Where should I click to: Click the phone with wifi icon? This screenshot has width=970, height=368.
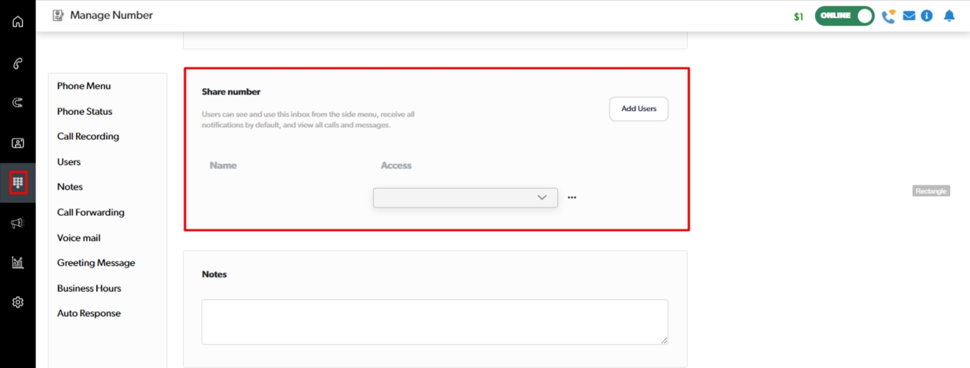[x=888, y=16]
